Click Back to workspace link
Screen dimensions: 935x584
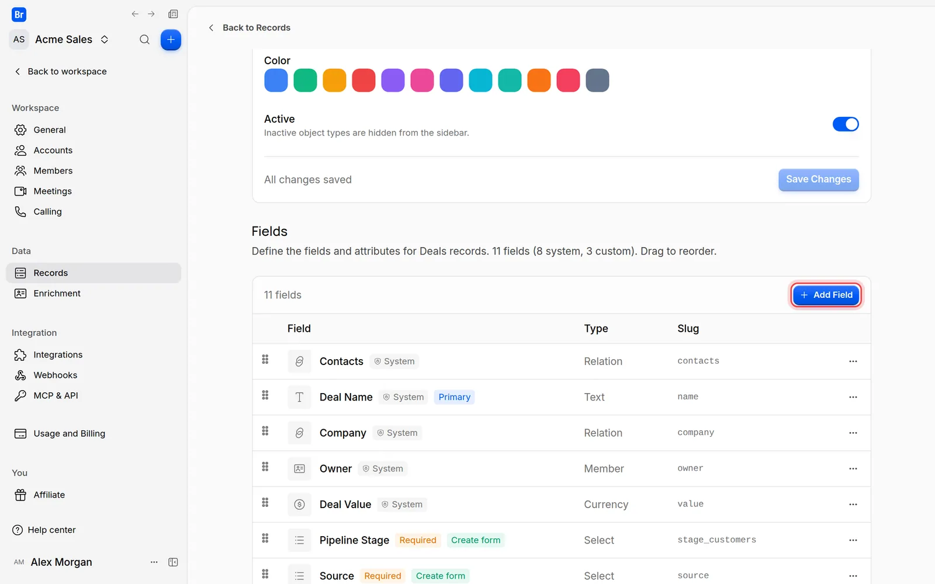point(61,71)
